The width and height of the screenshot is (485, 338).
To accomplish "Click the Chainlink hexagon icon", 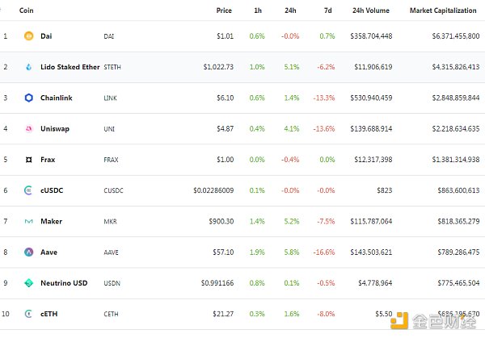I will [28, 98].
